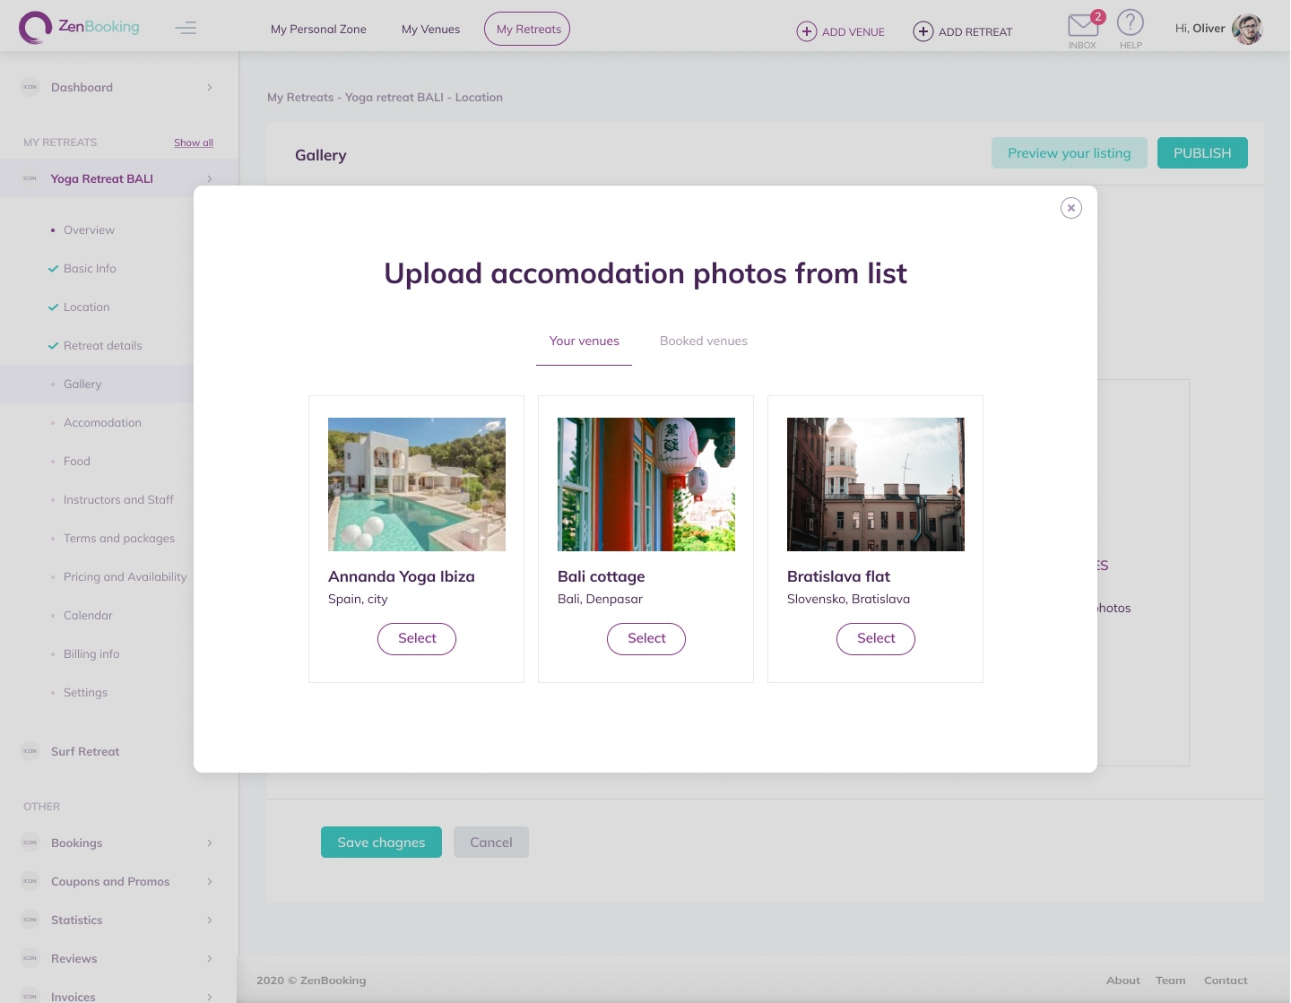Click the Yoga Retreat BALI icon
Image resolution: width=1291 pixels, height=1003 pixels.
pos(30,178)
